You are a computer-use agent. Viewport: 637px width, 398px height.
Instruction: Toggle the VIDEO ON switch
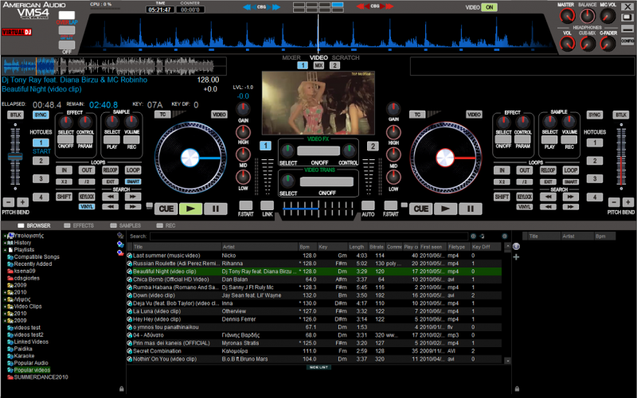tap(489, 7)
